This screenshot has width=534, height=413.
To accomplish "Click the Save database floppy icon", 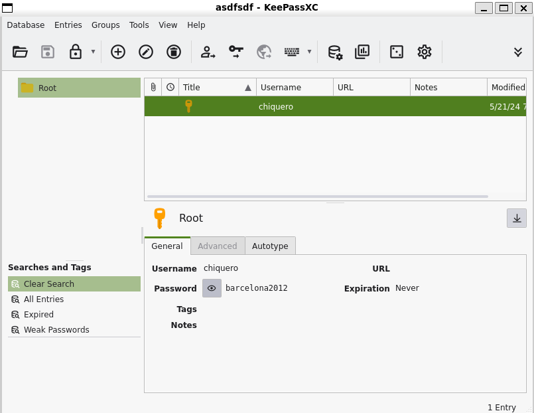I will click(48, 52).
